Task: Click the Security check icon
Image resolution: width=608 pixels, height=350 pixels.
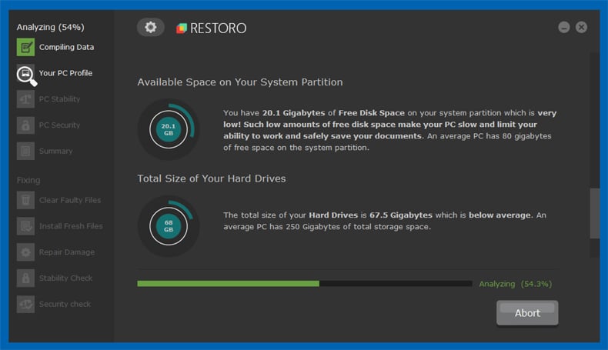Action: [25, 304]
